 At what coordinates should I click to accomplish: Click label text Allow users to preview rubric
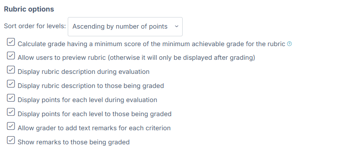point(136,58)
